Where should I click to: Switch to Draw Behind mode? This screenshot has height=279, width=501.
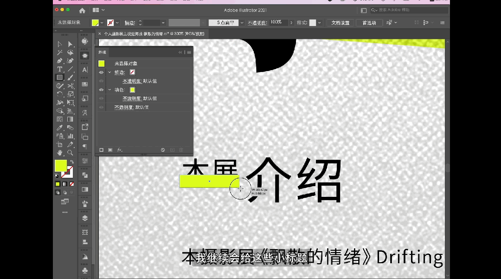[65, 192]
